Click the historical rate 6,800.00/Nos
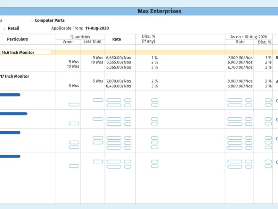 point(240,86)
